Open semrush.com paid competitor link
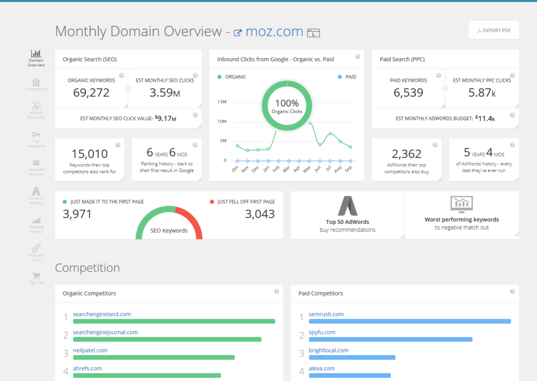 tap(326, 314)
